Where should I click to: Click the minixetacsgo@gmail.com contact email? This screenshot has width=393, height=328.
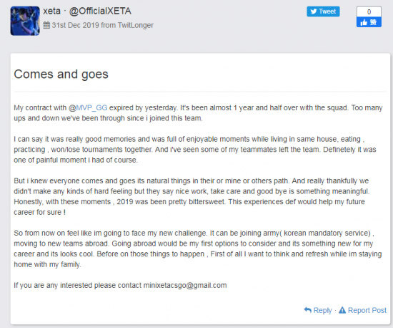[185, 285]
